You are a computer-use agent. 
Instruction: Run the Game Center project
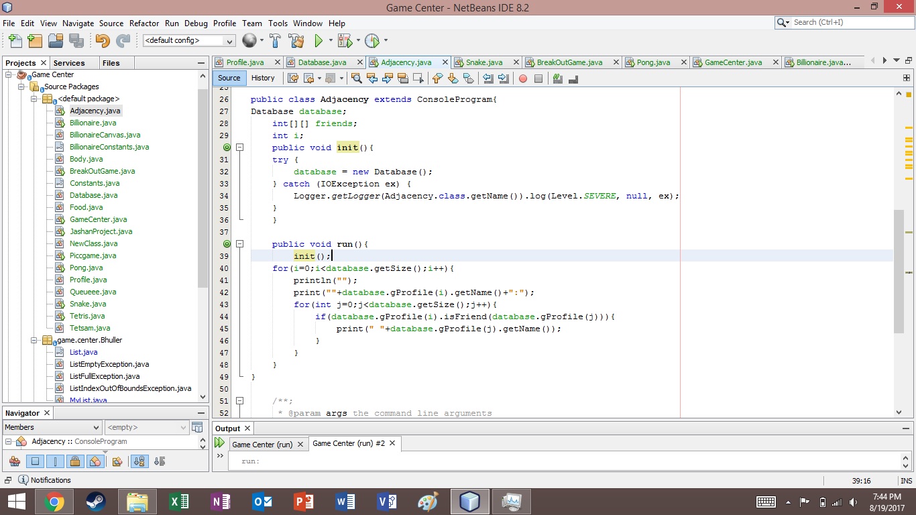point(318,40)
